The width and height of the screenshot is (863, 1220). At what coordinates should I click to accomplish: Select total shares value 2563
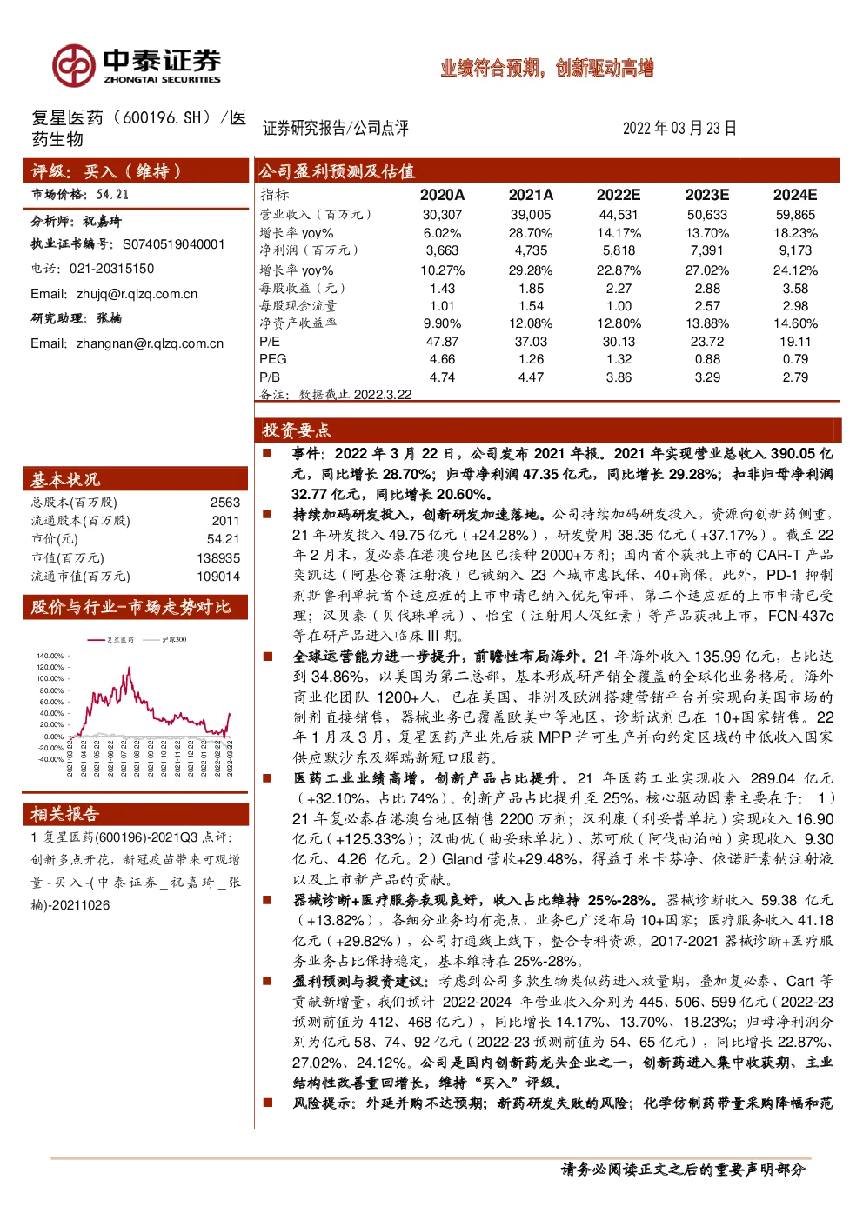224,503
